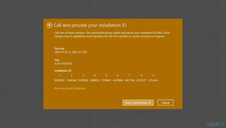Select the Toll free: label
The image size is (226, 128).
coord(60,49)
